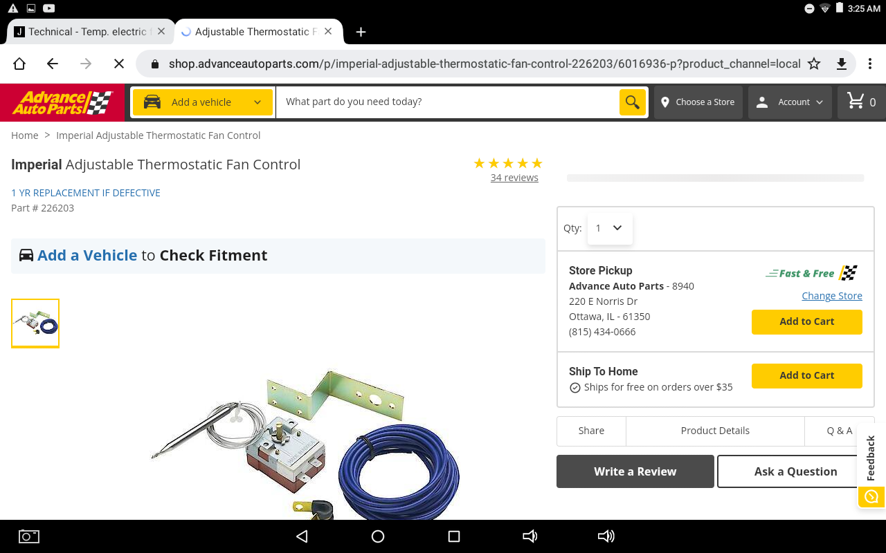
Task: Click the Advance Auto Parts logo
Action: click(62, 102)
